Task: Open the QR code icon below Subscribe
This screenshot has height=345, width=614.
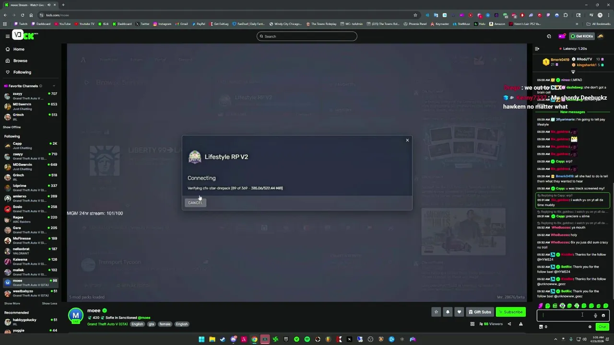Action: 472,324
